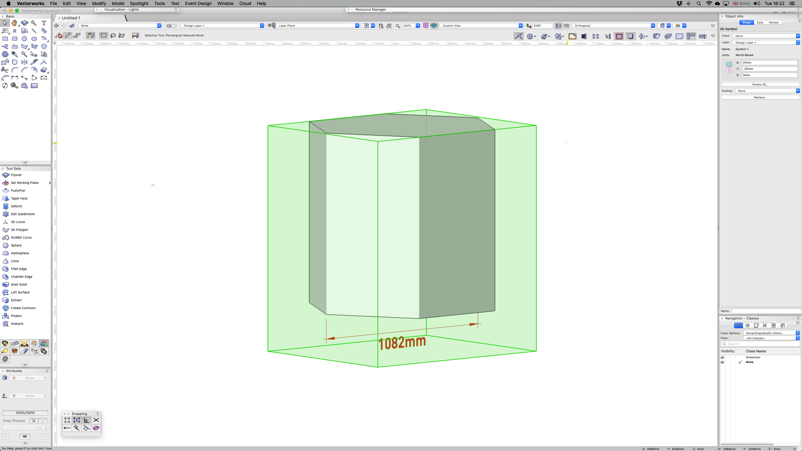Toggle visibility of Dimension class
The image size is (802, 451).
[722, 357]
